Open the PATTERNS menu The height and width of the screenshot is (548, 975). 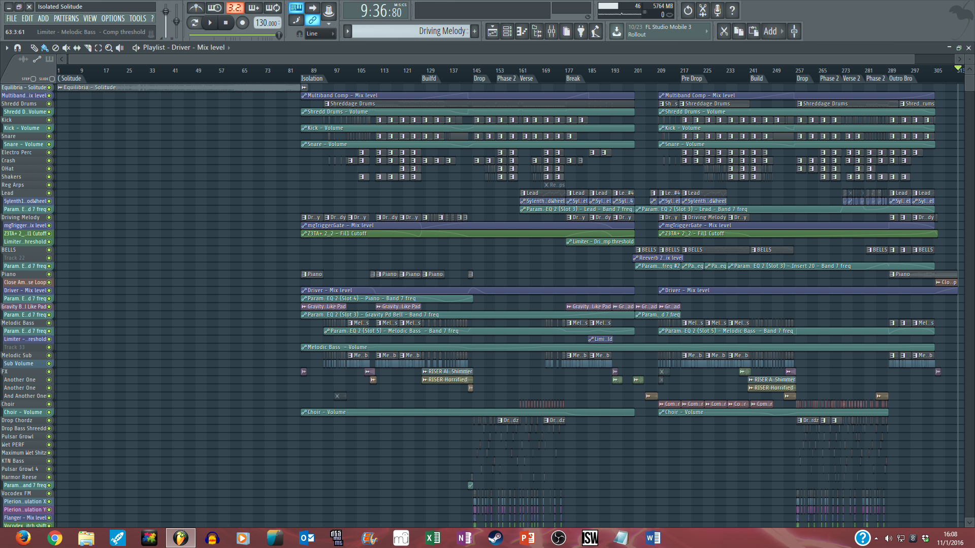tap(67, 19)
